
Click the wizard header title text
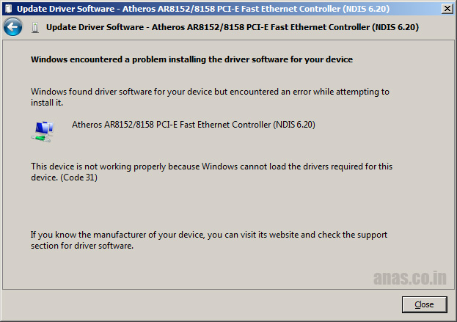coord(233,27)
